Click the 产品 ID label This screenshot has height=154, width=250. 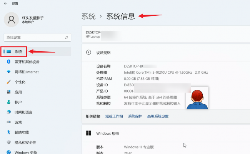tap(102, 91)
